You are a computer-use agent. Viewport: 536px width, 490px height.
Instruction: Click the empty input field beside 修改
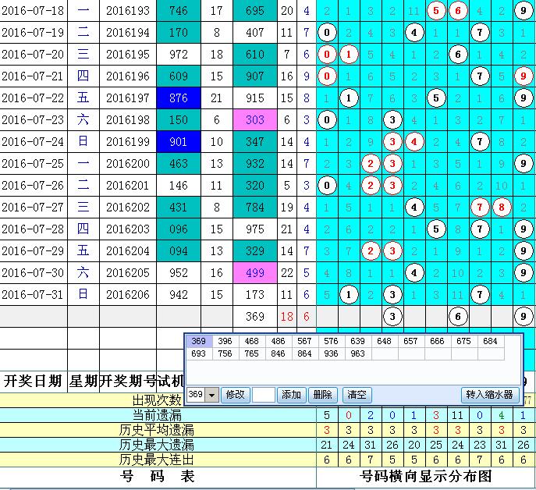pyautogui.click(x=264, y=395)
